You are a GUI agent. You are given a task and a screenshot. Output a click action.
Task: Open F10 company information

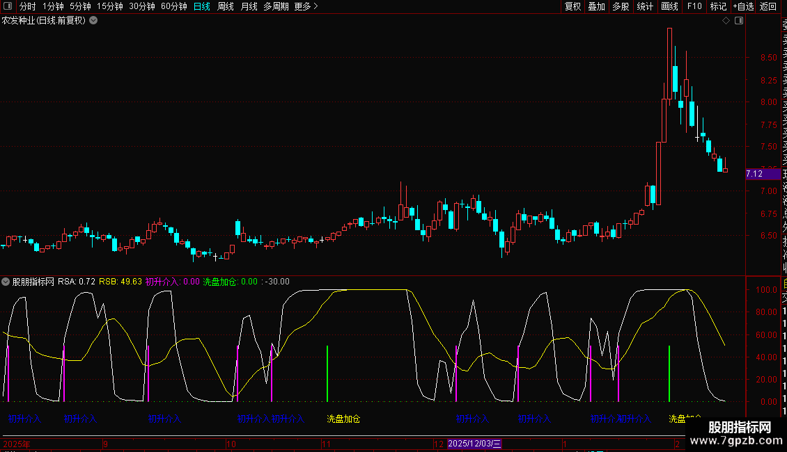(x=694, y=6)
